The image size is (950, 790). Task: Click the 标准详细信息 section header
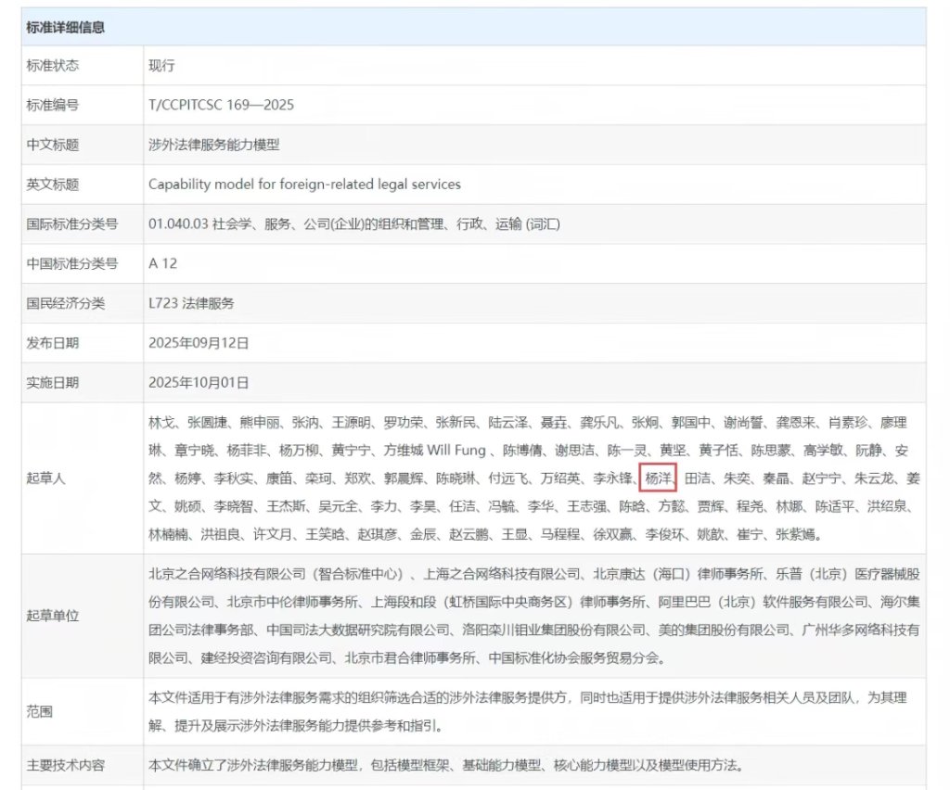pyautogui.click(x=66, y=28)
